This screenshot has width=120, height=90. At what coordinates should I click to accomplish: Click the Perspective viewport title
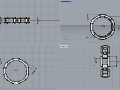pyautogui.click(x=65, y=1)
